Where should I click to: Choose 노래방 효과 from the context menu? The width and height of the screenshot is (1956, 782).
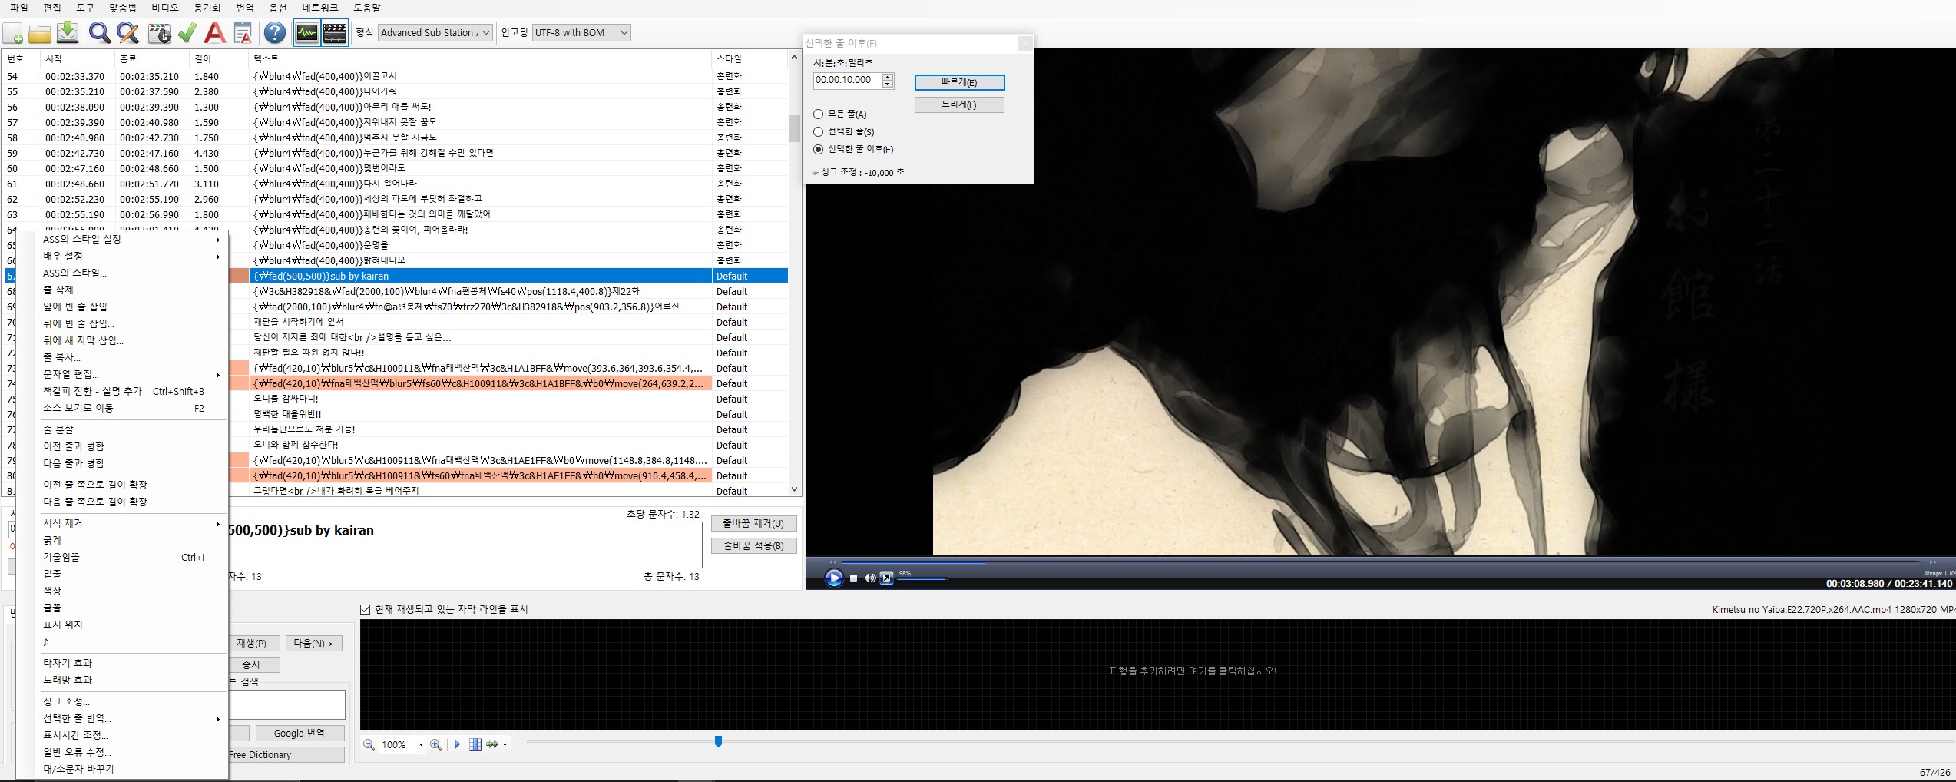[x=132, y=680]
